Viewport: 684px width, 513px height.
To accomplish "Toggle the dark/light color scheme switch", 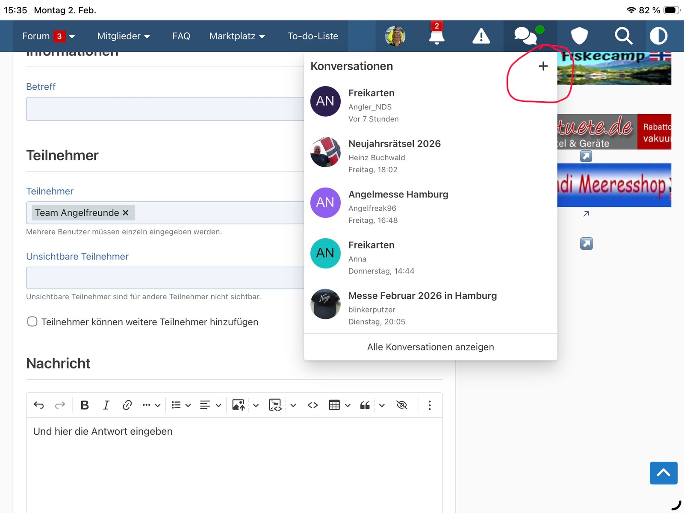I will point(658,36).
